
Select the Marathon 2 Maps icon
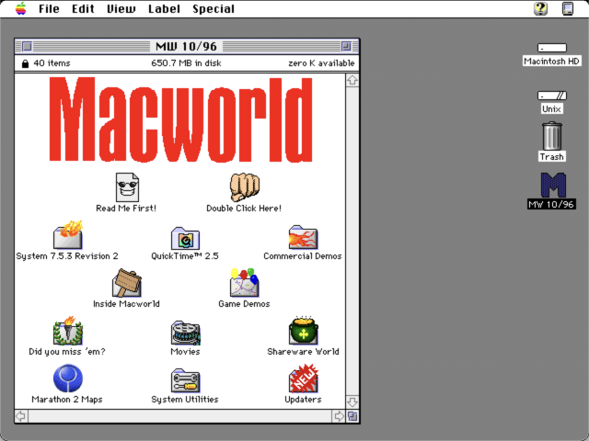[68, 378]
